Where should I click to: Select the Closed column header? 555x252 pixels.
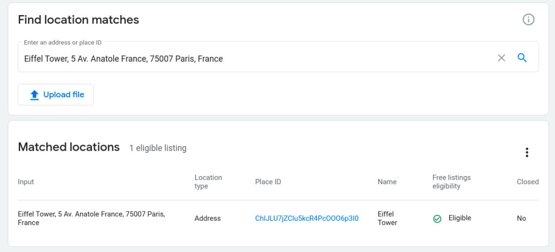click(x=527, y=182)
